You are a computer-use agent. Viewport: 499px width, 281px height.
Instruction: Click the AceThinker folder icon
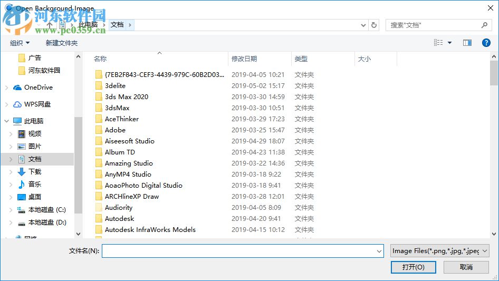click(x=99, y=119)
